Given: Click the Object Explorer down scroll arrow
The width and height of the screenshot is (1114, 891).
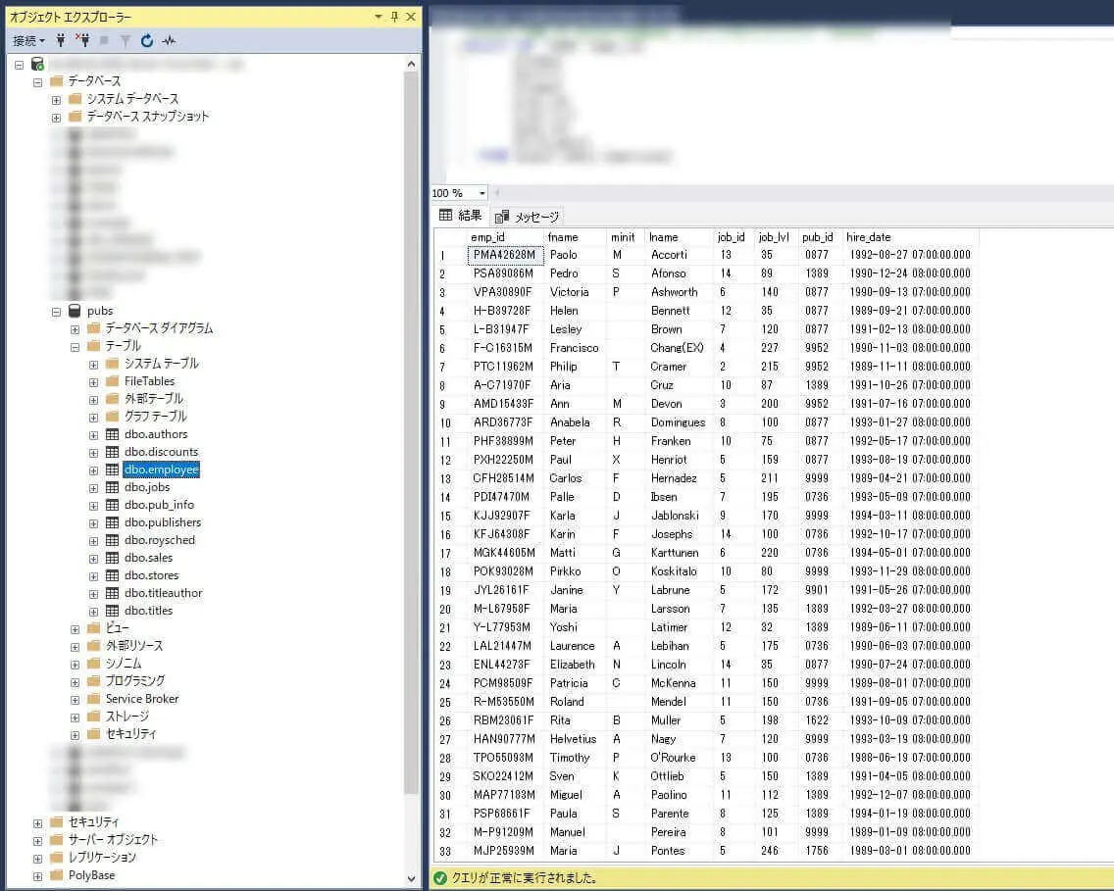Looking at the screenshot, I should click(411, 879).
